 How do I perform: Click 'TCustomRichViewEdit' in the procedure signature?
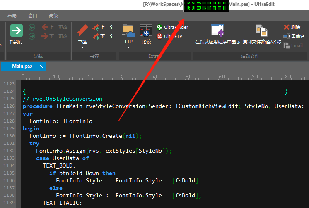tap(207, 106)
